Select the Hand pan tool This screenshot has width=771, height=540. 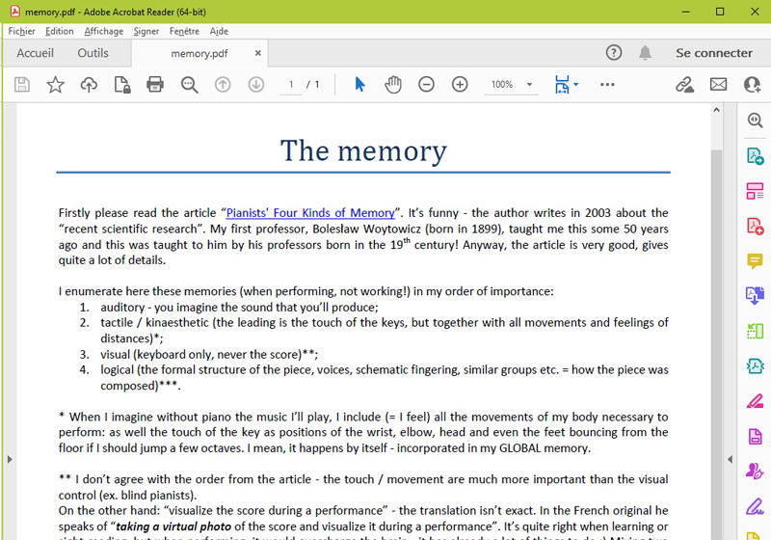coord(393,85)
